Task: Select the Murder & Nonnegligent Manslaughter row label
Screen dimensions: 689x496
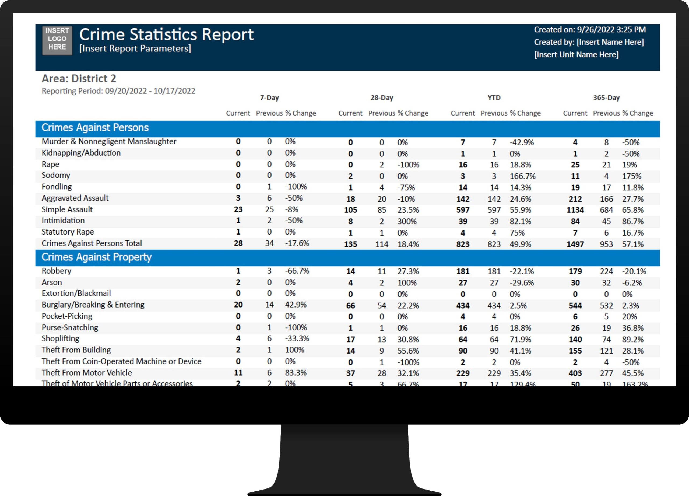Action: tap(109, 141)
